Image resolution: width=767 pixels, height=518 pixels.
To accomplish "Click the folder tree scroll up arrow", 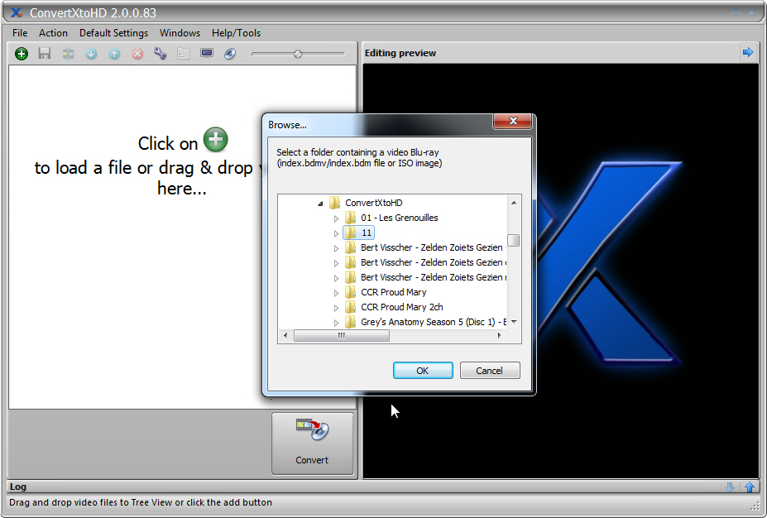I will 514,203.
